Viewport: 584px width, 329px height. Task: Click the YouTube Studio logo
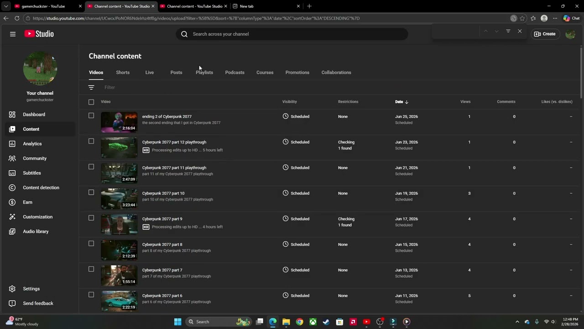pyautogui.click(x=39, y=34)
